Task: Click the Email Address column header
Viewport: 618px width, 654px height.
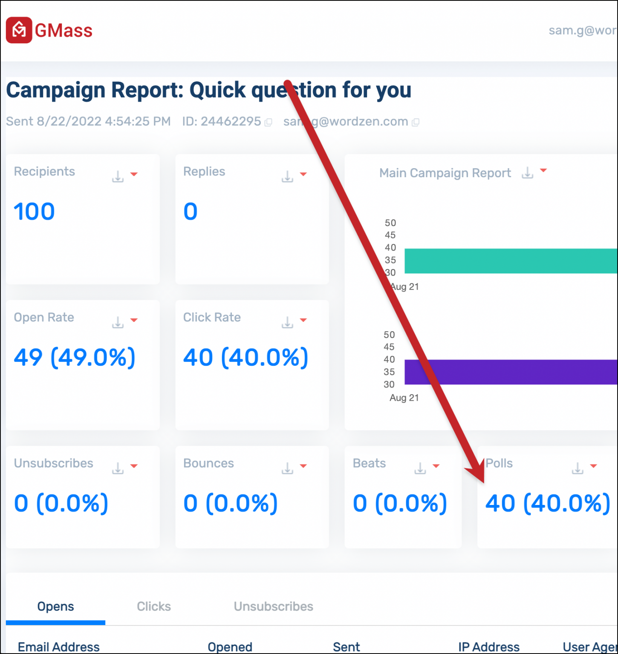Action: (x=58, y=646)
